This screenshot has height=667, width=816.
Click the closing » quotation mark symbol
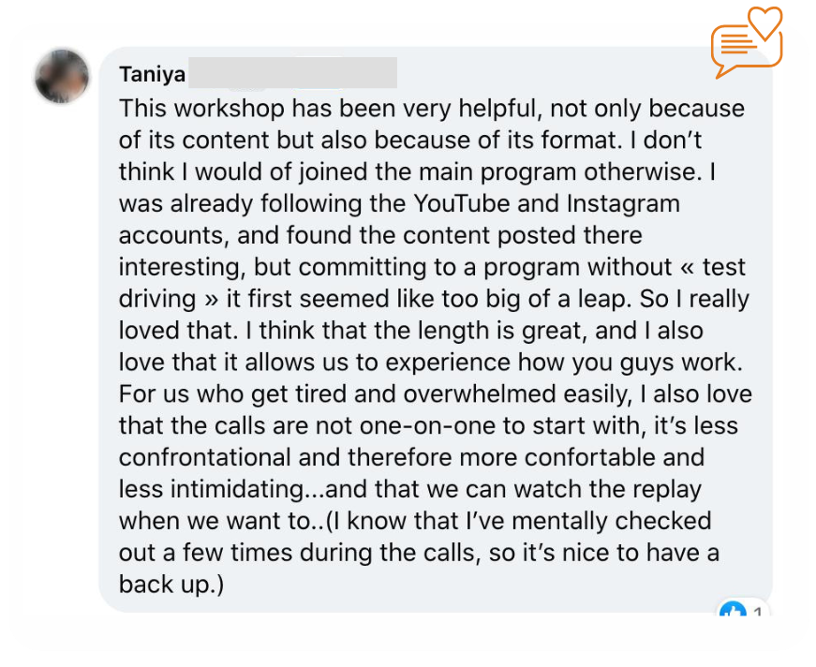[198, 299]
